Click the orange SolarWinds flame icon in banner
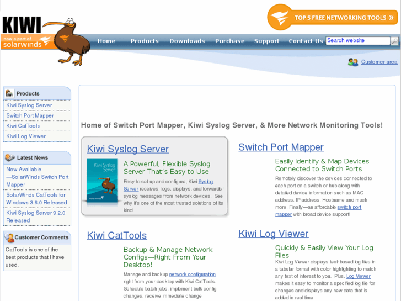 pyautogui.click(x=279, y=18)
